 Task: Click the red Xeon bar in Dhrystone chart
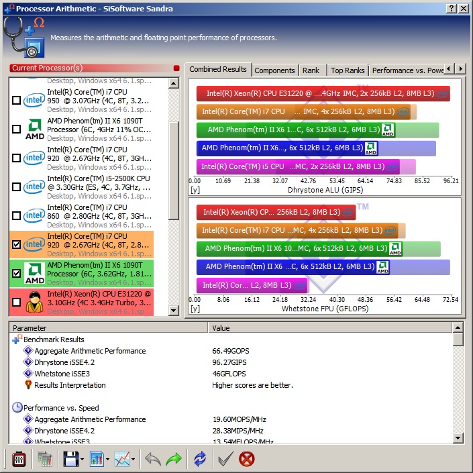coord(323,93)
